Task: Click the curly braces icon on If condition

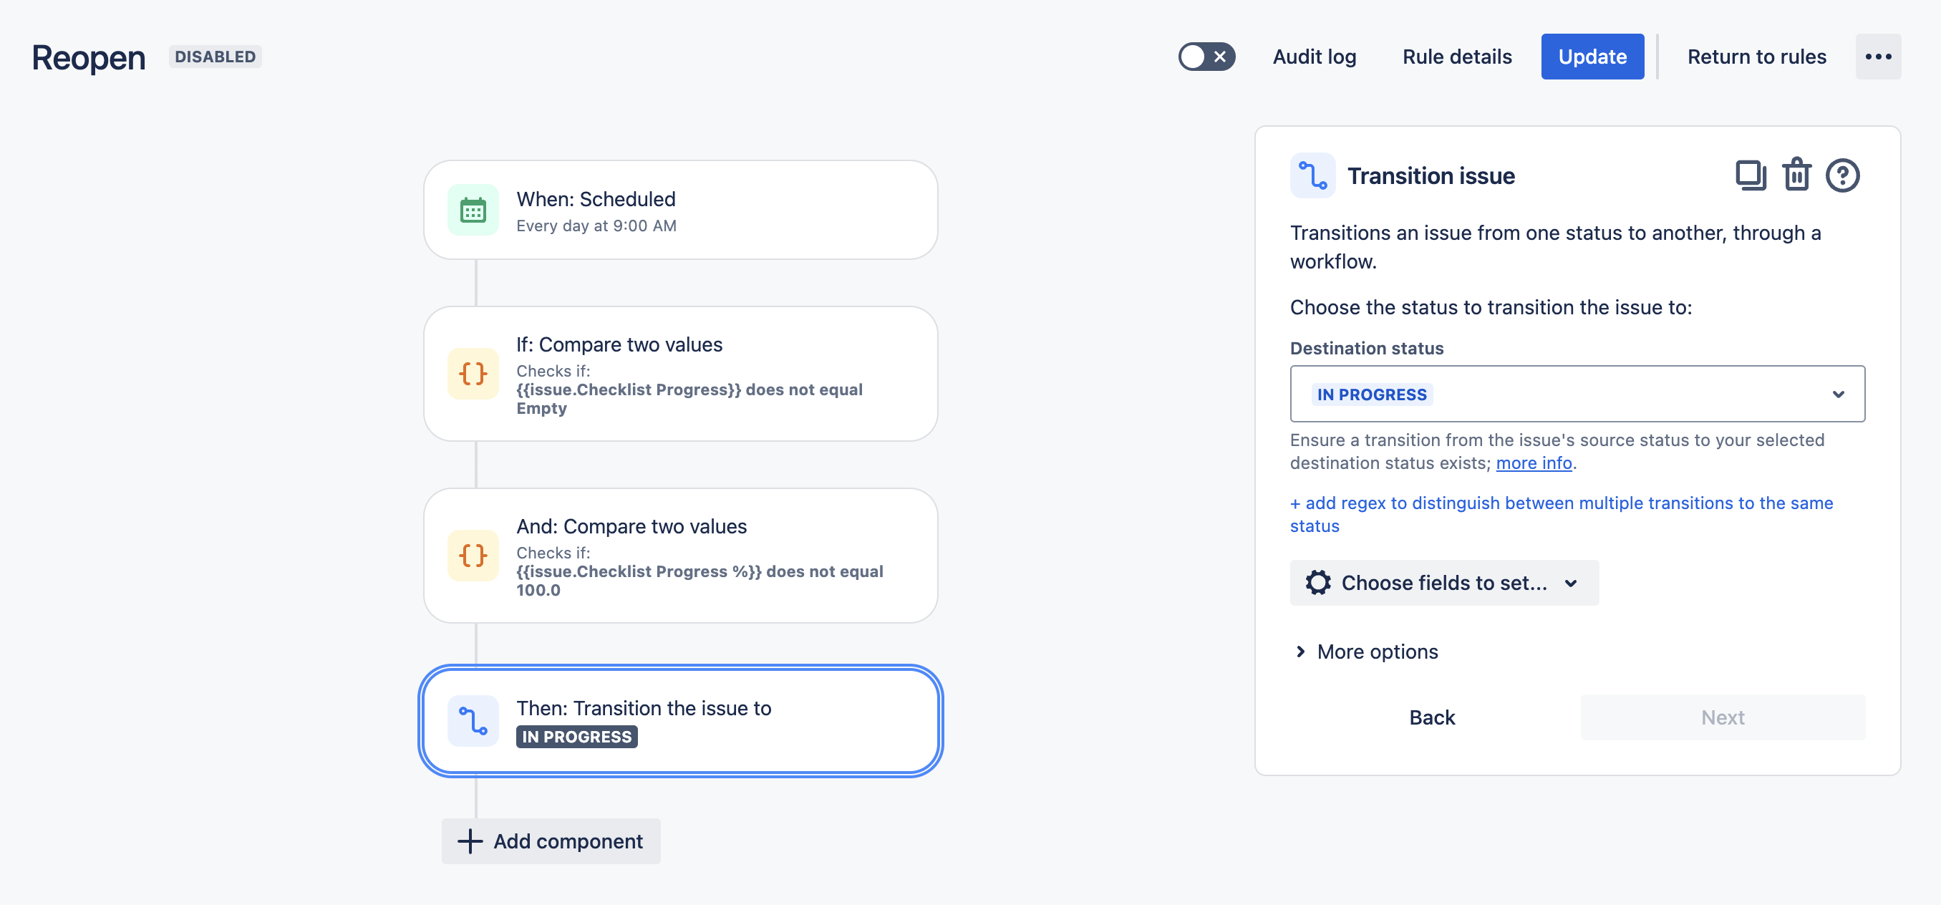Action: tap(473, 374)
